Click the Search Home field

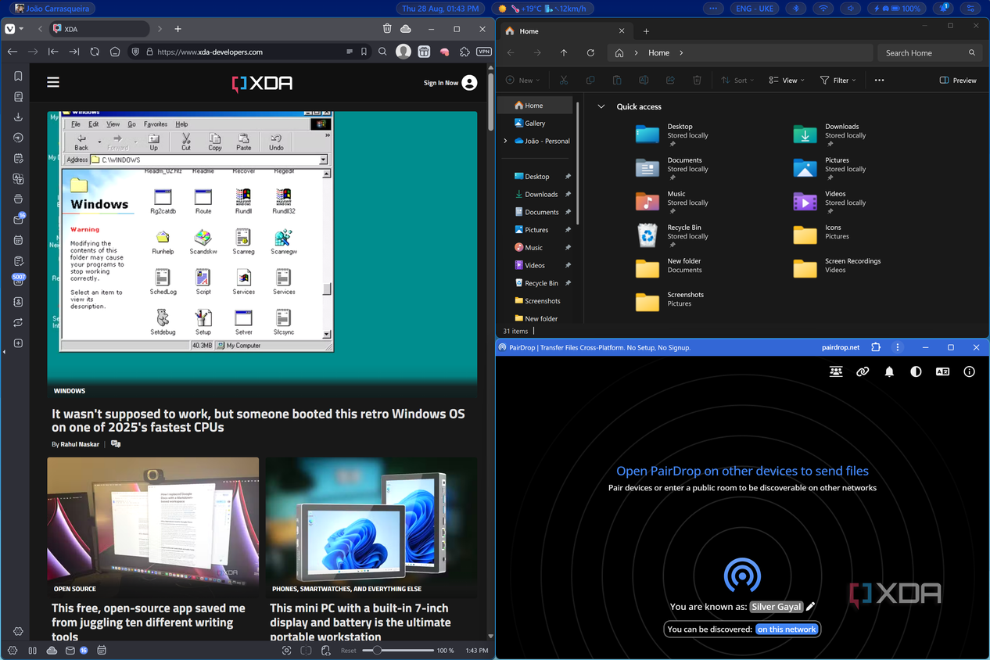[931, 52]
